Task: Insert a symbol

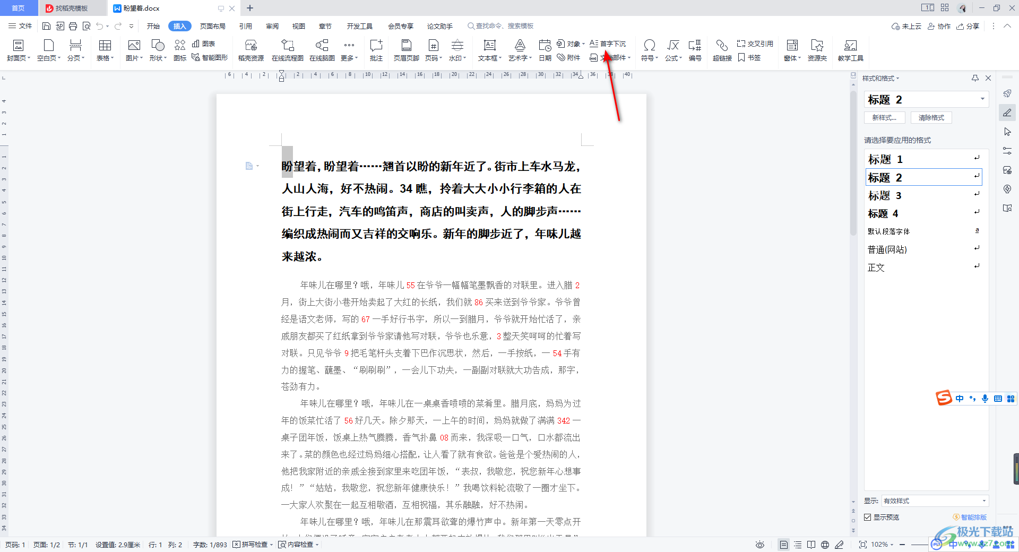Action: click(x=649, y=50)
